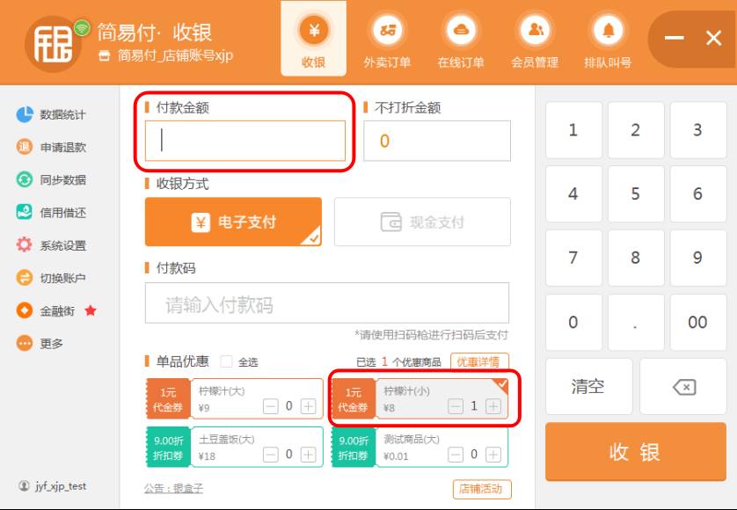
Task: Open the 优惠详情 link
Action: pyautogui.click(x=480, y=361)
